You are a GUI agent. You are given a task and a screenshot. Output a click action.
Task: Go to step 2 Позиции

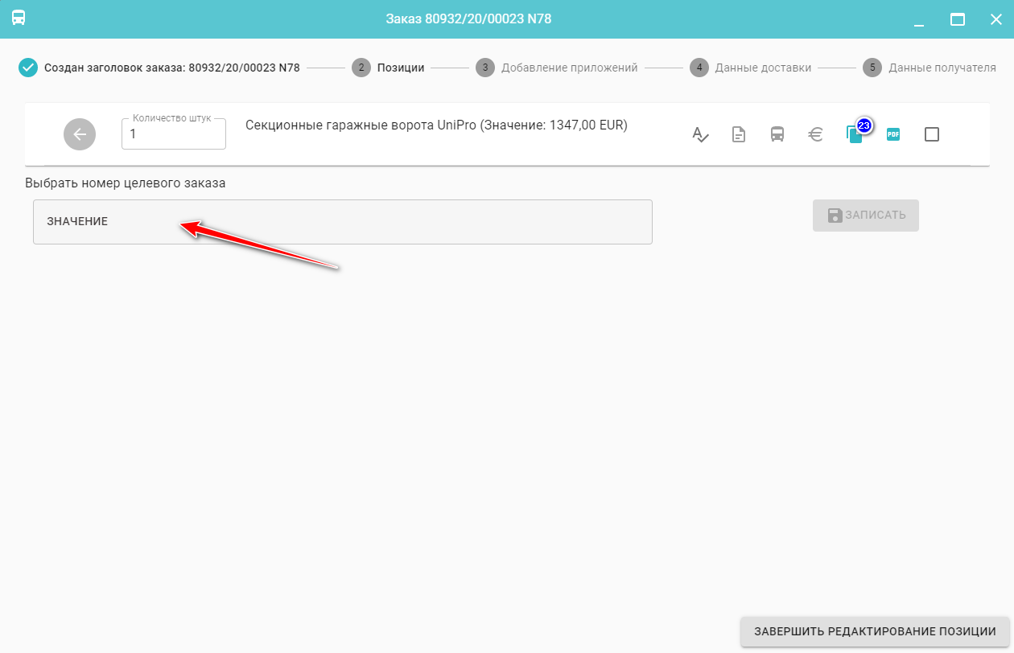coord(389,68)
